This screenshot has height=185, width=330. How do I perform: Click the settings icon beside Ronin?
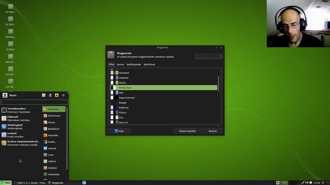click(43, 95)
